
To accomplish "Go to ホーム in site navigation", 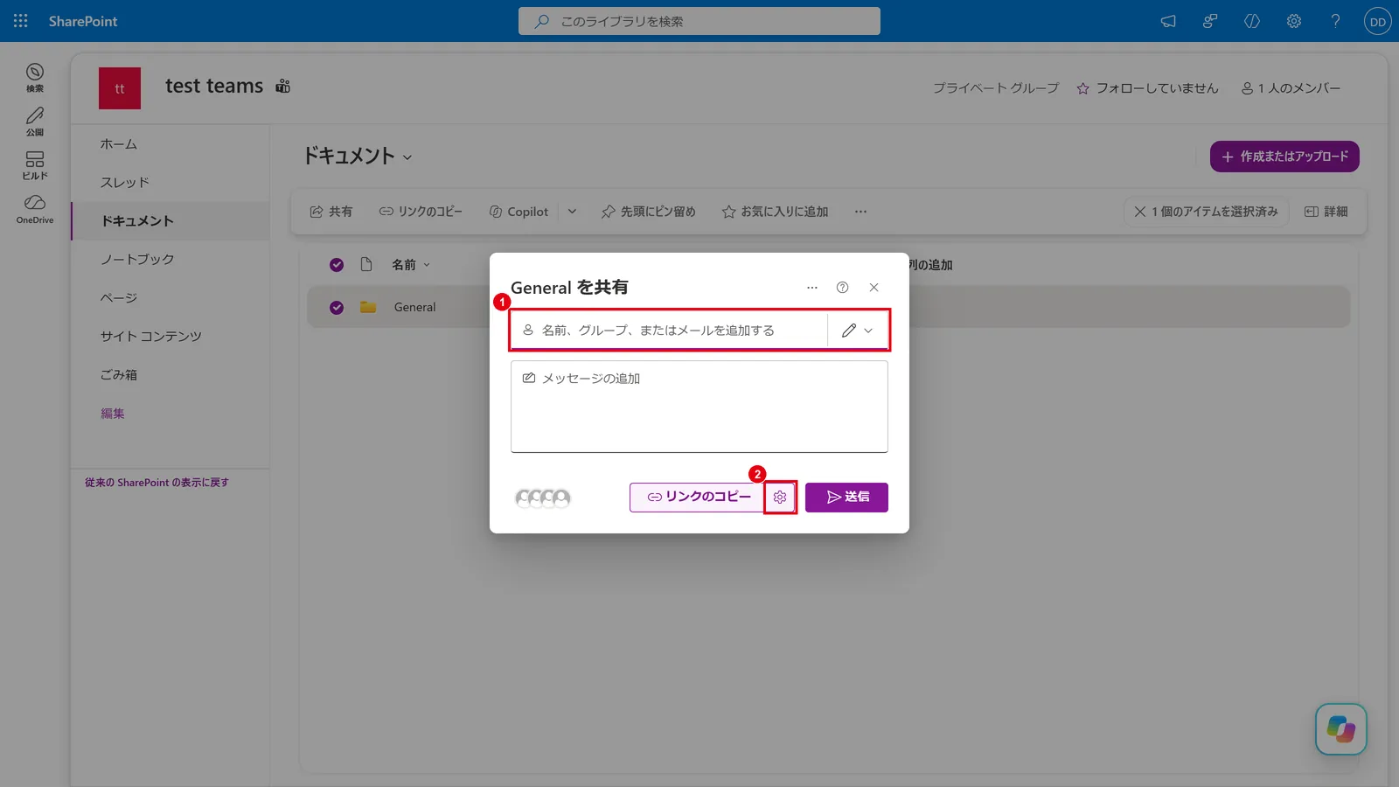I will pos(119,144).
